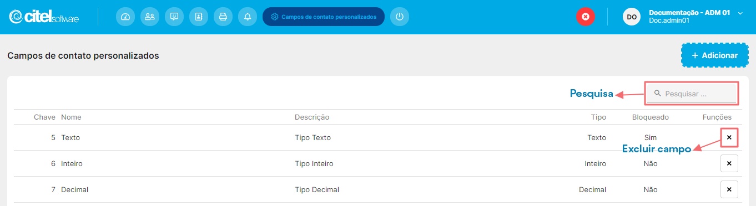The image size is (756, 206).
Task: Click the Citel Software logo
Action: click(44, 17)
